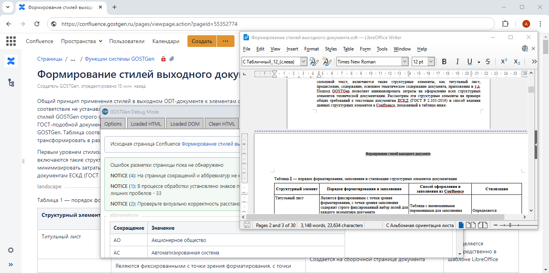Toggle bold formatting in Writer
Viewport: 549px width, 274px height.
[444, 61]
